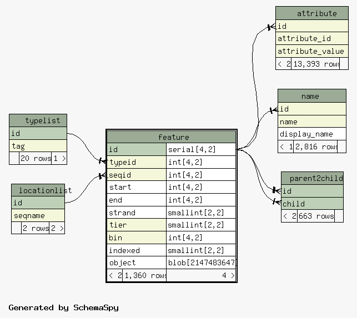357x318 pixels.
Task: Select the typeid column in feature
Action: click(x=136, y=162)
